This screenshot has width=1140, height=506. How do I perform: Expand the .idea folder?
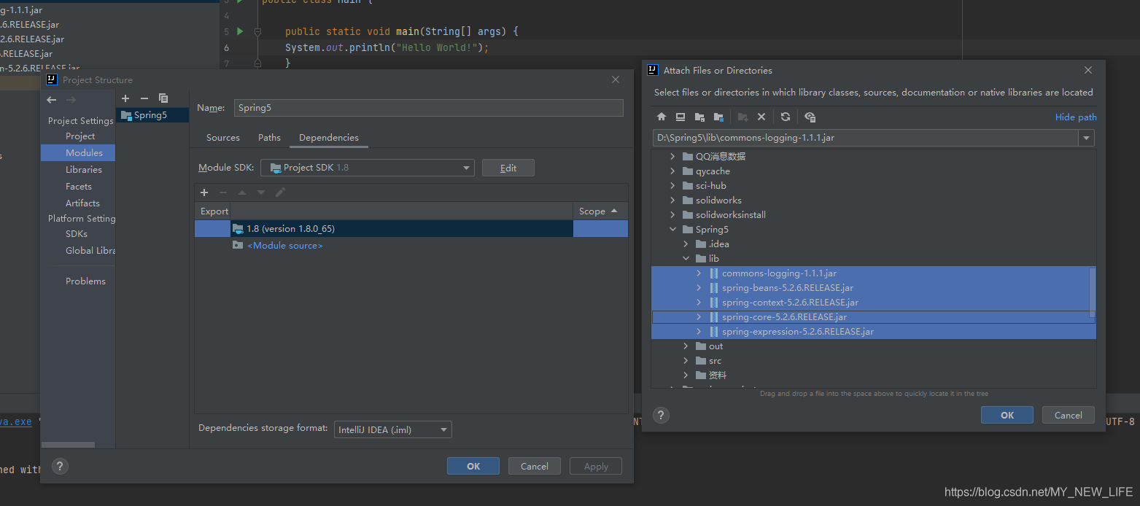[686, 244]
